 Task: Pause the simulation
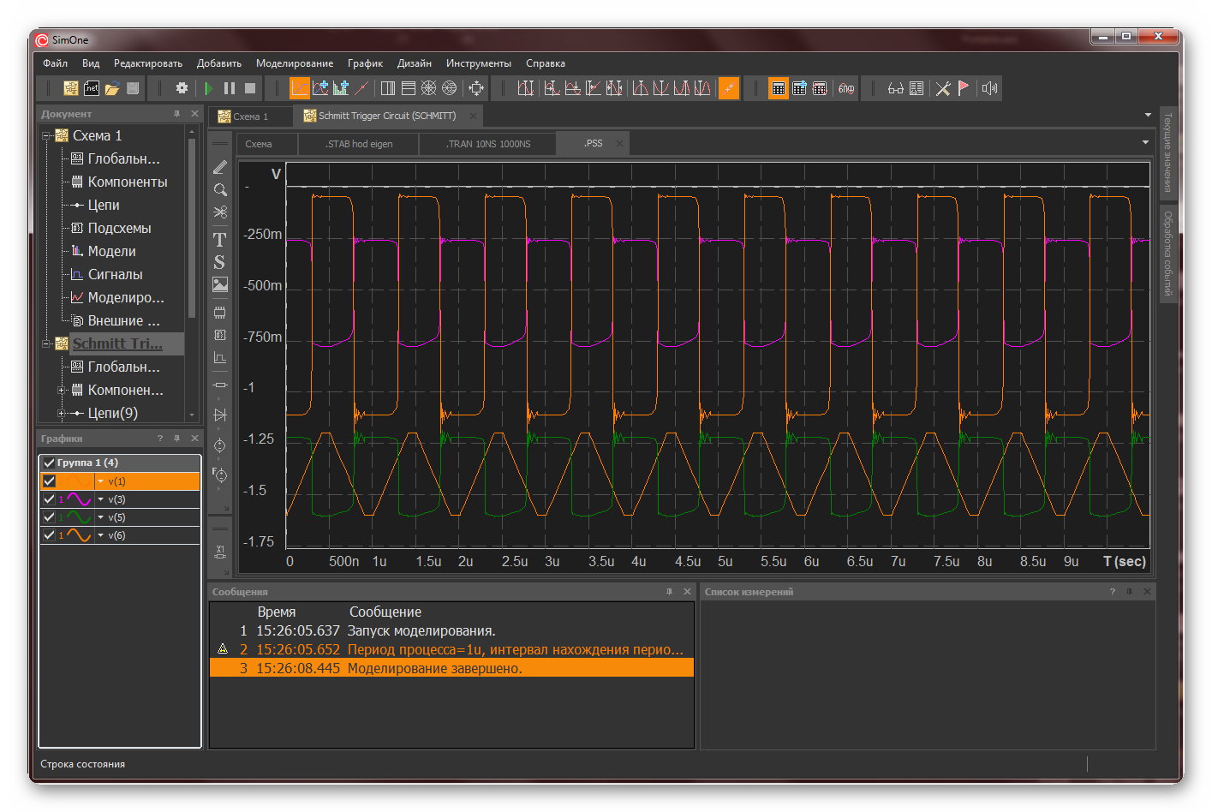(x=230, y=88)
